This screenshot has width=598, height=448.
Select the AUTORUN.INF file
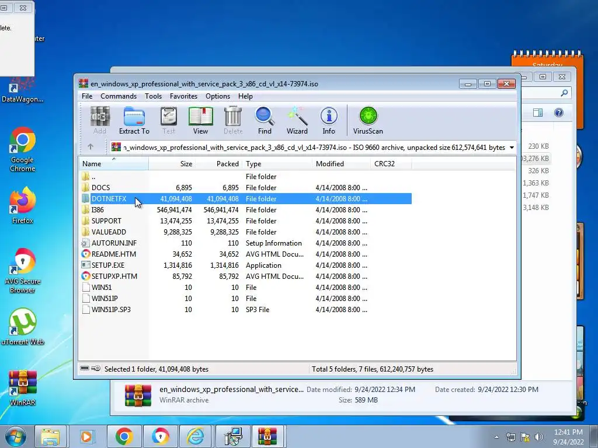click(245, 243)
